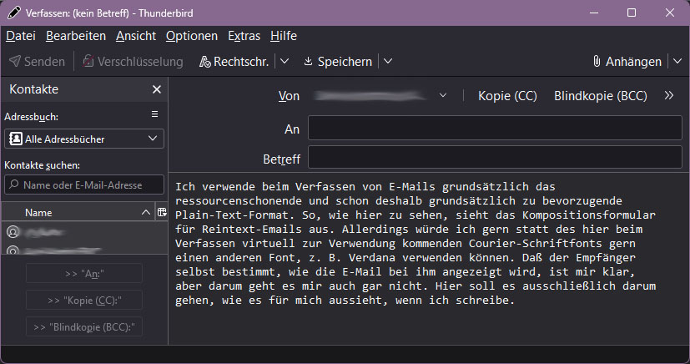Click the column picker icon beside Name
690x364 pixels.
162,212
